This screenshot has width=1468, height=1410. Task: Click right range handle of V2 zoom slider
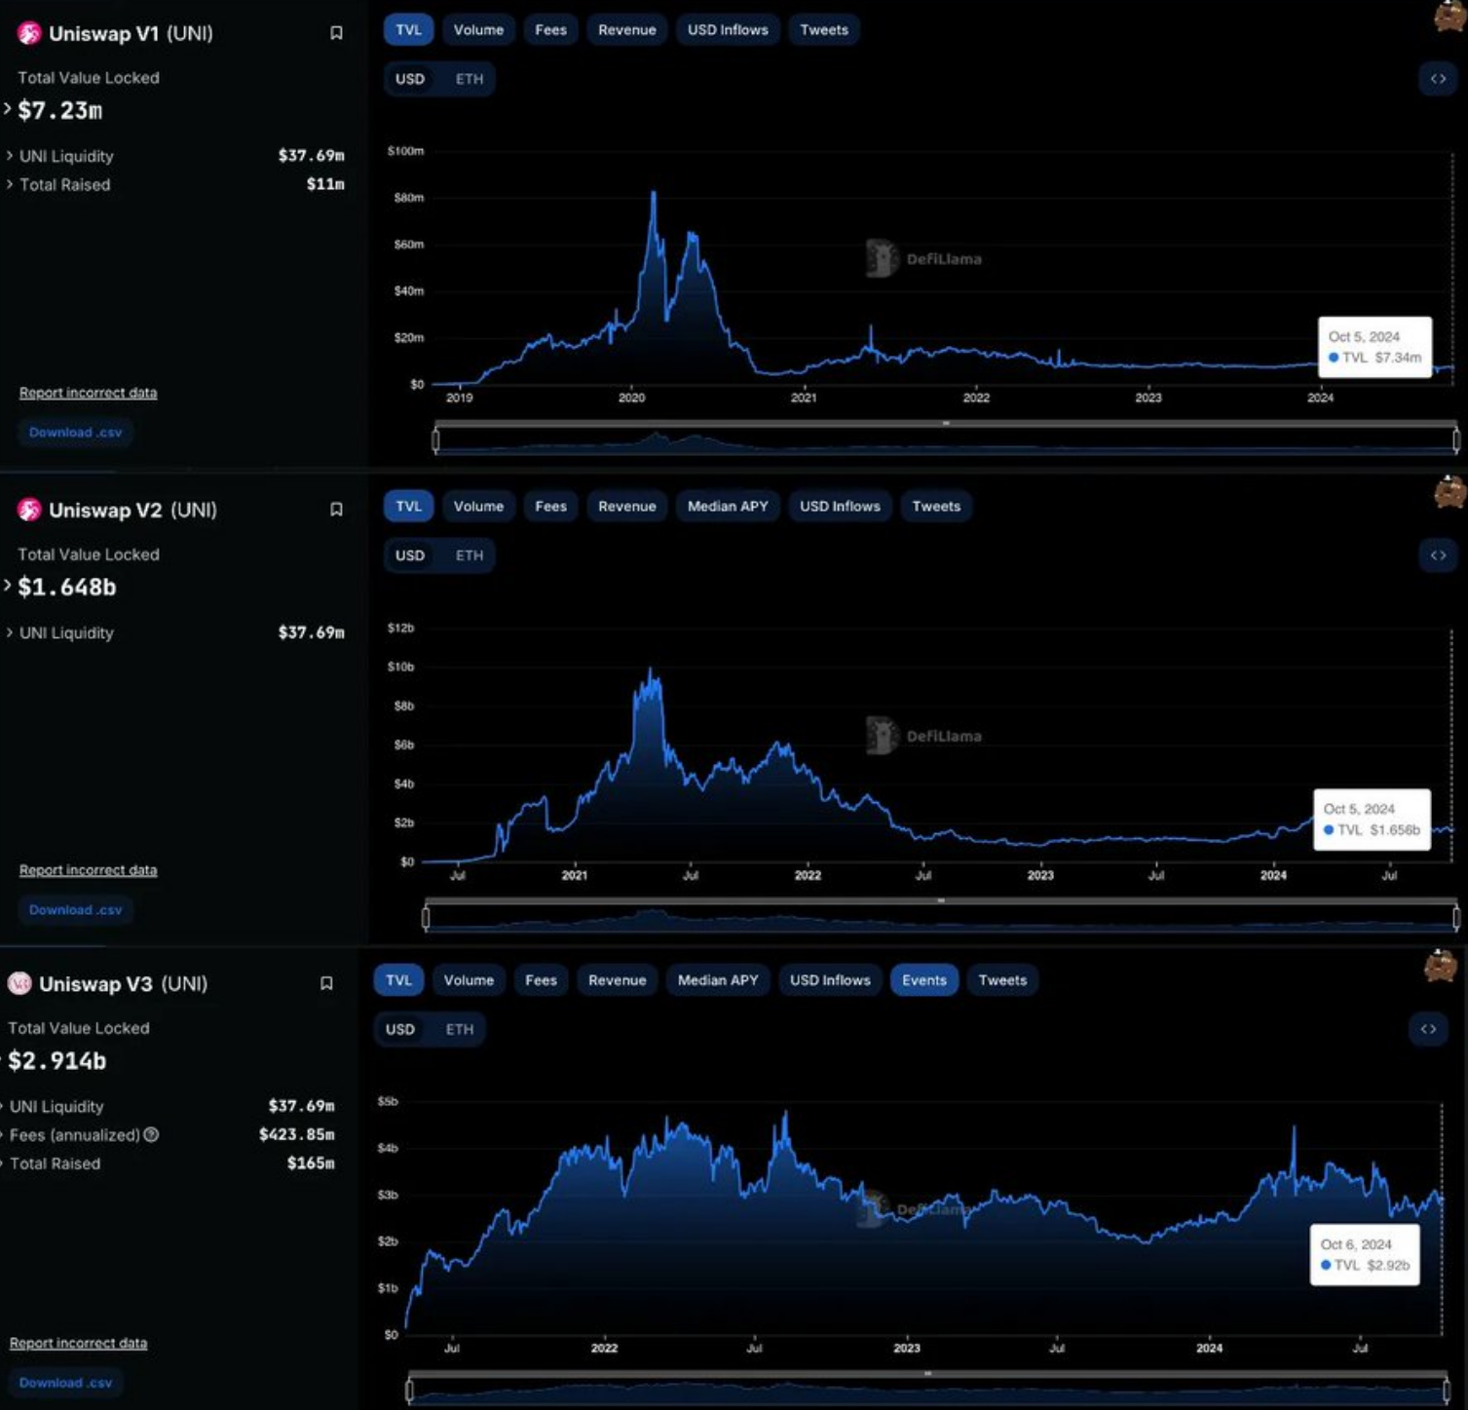pyautogui.click(x=1456, y=918)
